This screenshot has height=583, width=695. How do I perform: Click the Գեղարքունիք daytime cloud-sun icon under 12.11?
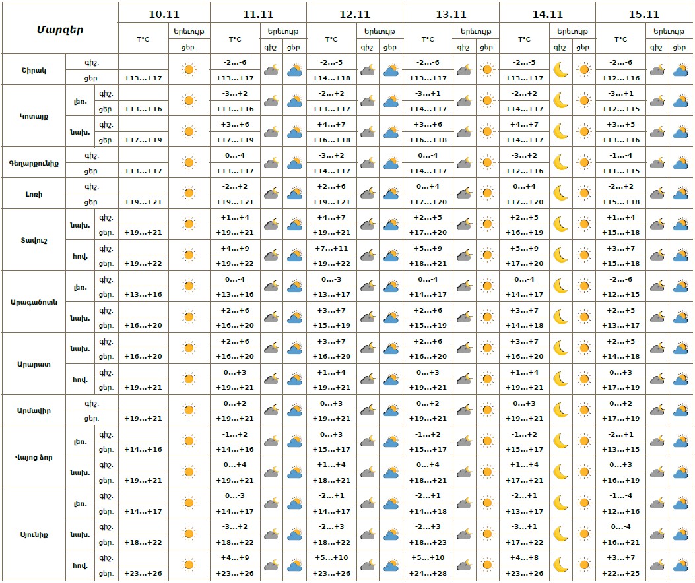[x=391, y=162]
